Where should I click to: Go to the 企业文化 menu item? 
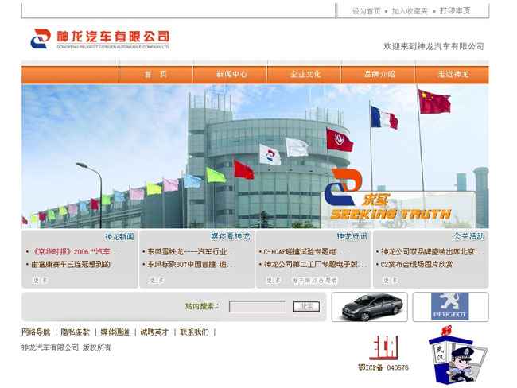pyautogui.click(x=305, y=75)
